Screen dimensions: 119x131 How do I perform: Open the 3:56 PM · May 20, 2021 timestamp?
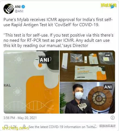coord(20,118)
